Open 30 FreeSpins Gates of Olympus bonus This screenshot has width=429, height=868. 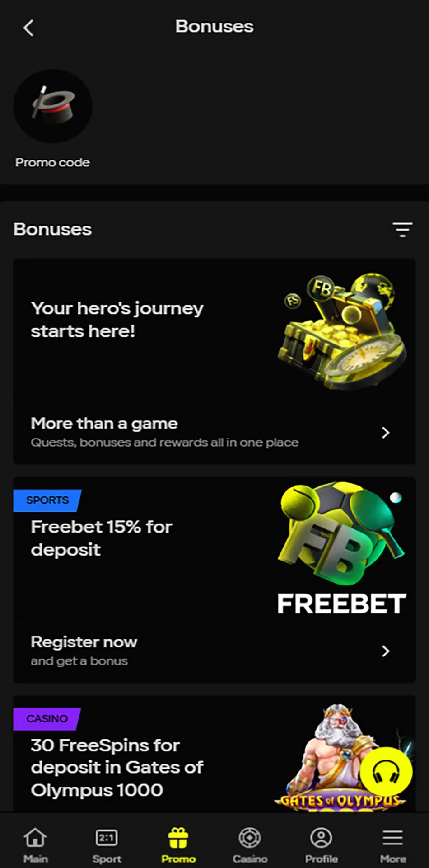117,767
